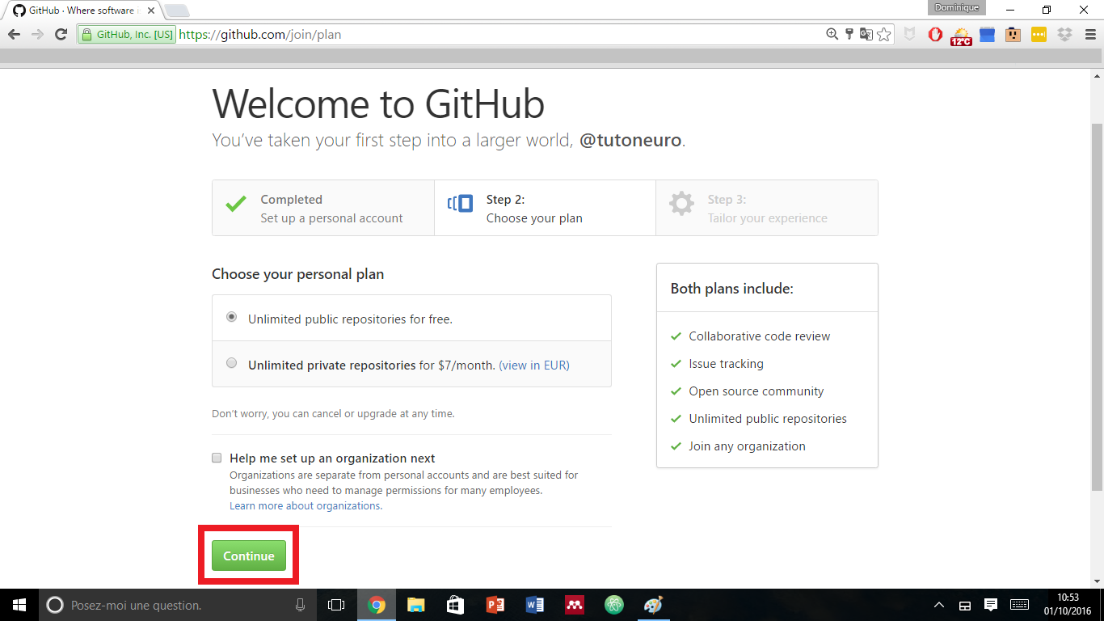Screen dimensions: 1104x621
Task: Open 'Learn more about organizations' link
Action: pos(305,505)
